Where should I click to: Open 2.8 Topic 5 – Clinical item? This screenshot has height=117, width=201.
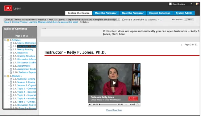click(27, 102)
